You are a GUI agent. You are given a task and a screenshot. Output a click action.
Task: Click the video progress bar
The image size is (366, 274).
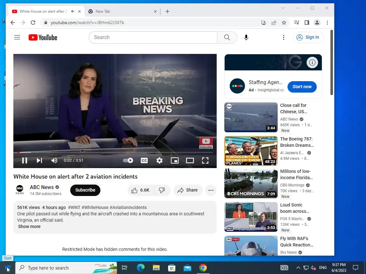[115, 152]
